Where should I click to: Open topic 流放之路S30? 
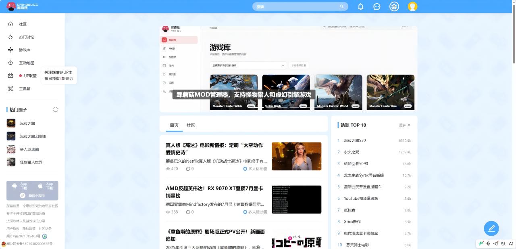tap(355, 140)
